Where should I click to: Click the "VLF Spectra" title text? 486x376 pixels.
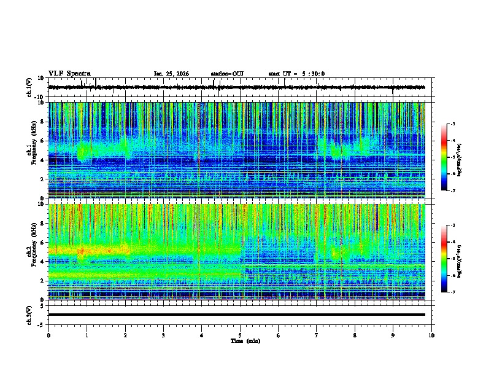point(69,74)
